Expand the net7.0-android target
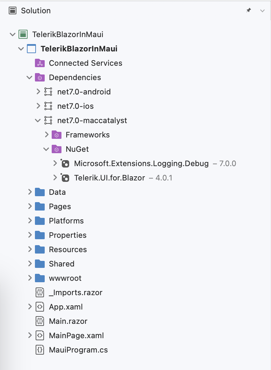This screenshot has height=370, width=271. (38, 92)
